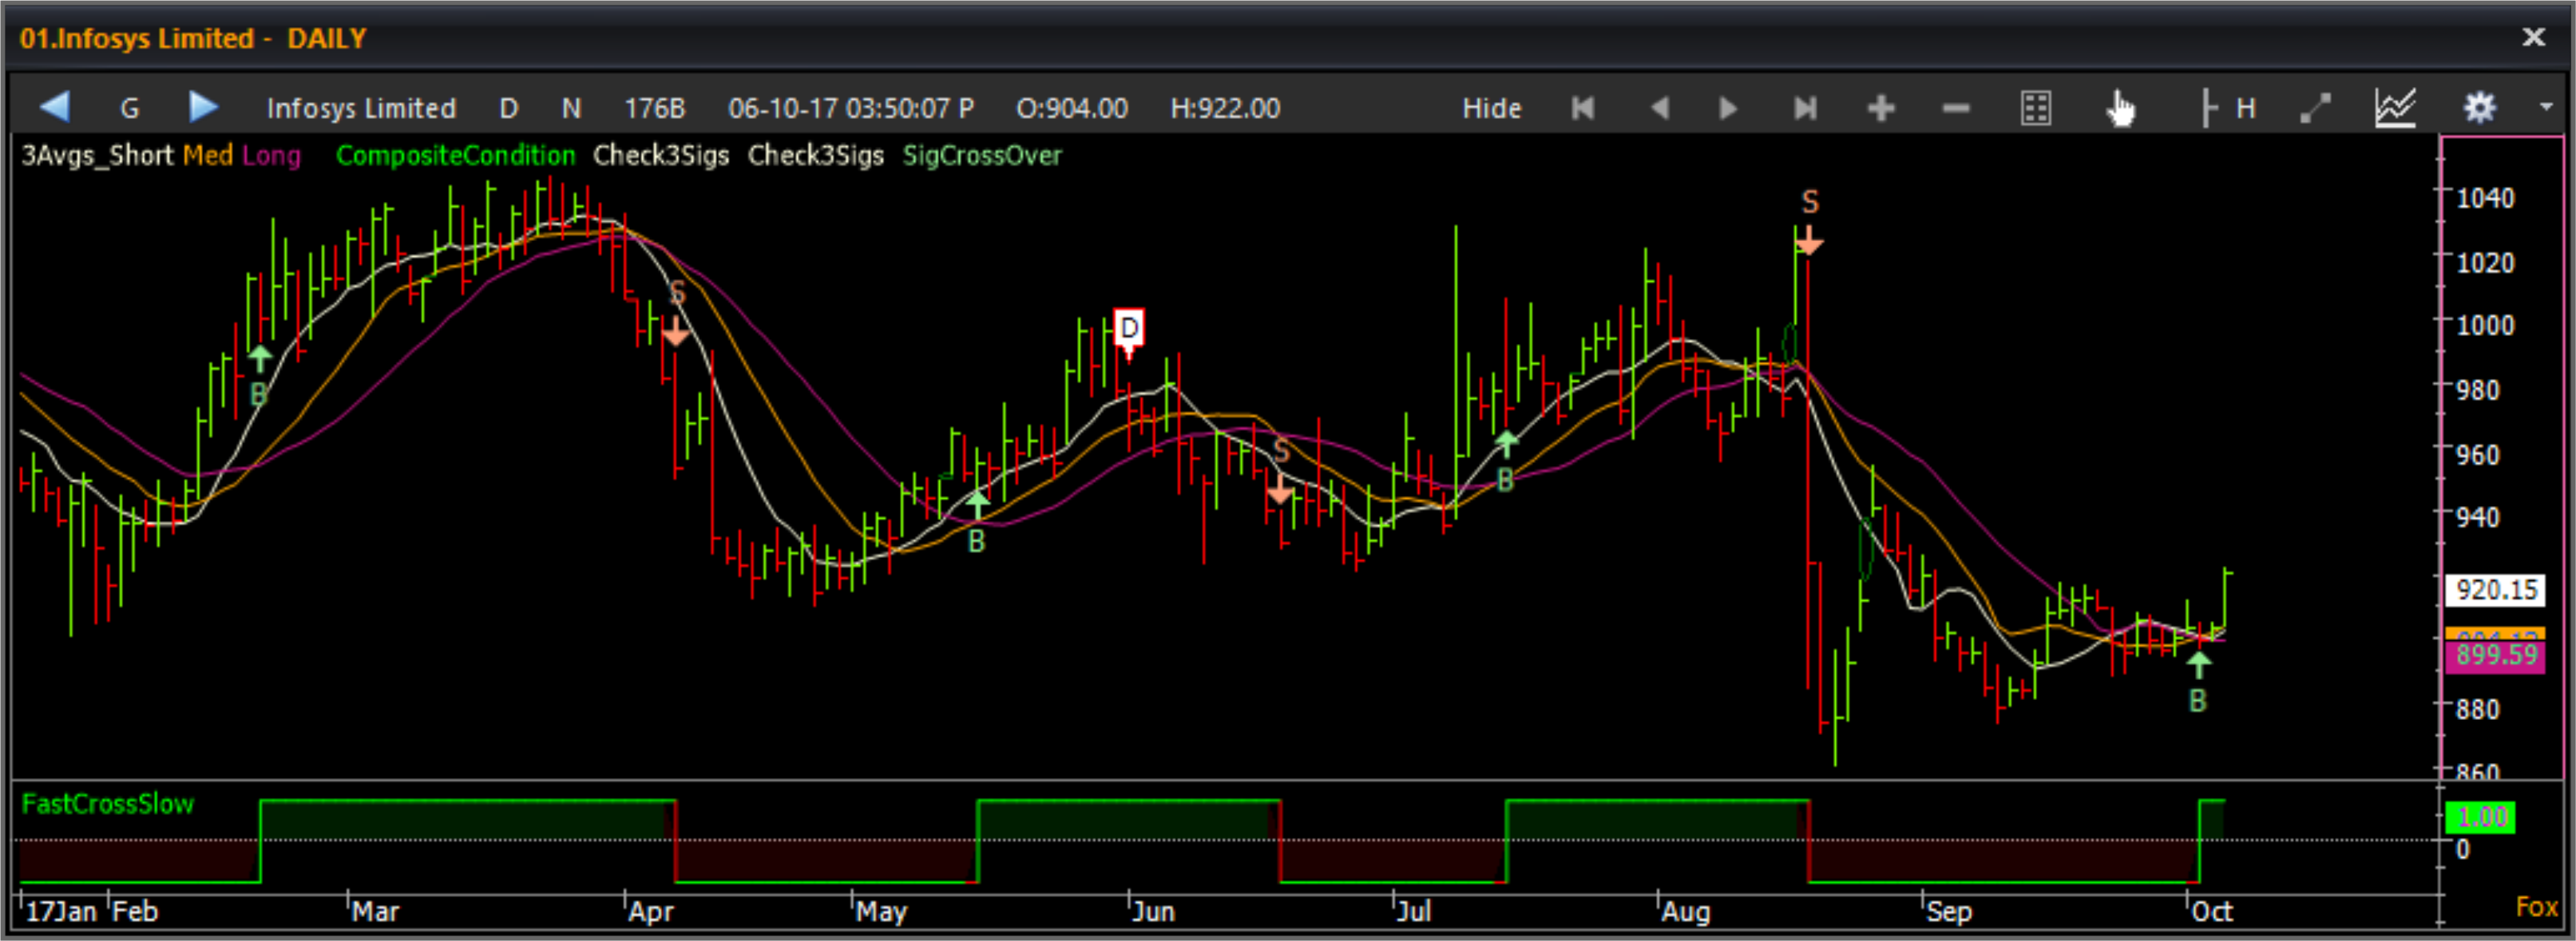Click the H:922.00 high price readout

pos(1225,108)
